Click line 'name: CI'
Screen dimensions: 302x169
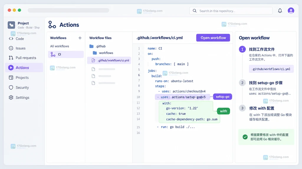pyautogui.click(x=155, y=48)
